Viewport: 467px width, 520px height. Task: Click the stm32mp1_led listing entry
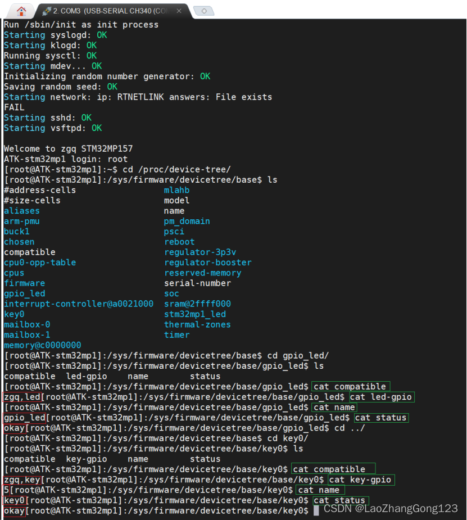point(195,314)
